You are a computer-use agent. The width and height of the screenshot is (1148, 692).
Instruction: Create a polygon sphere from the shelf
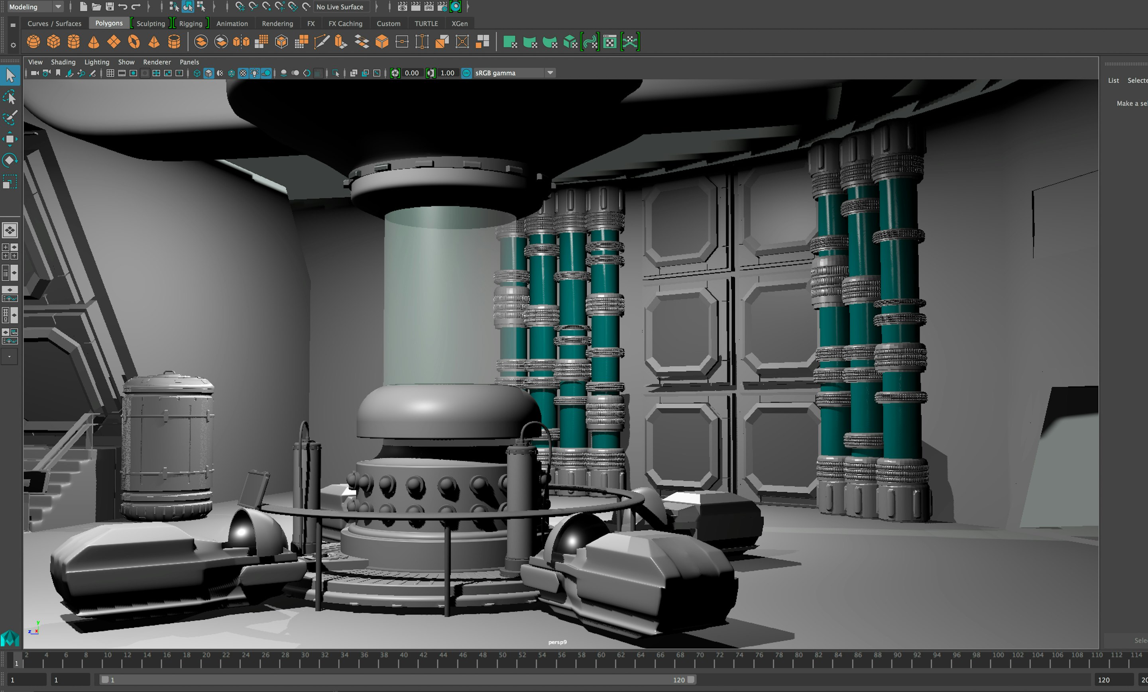point(33,42)
